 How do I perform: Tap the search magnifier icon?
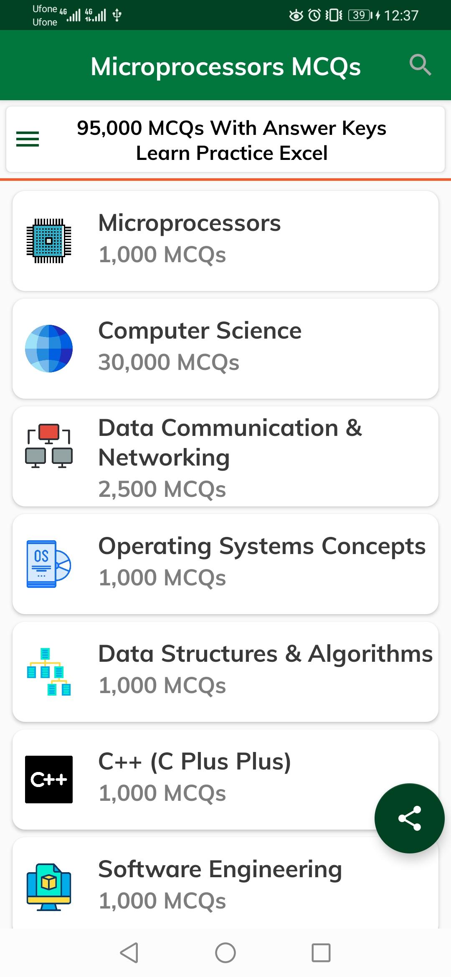[420, 65]
